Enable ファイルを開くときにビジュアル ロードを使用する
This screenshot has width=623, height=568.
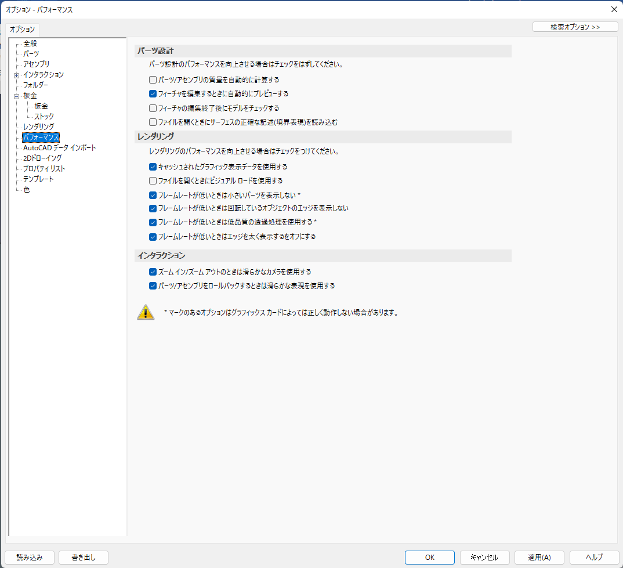pos(153,180)
